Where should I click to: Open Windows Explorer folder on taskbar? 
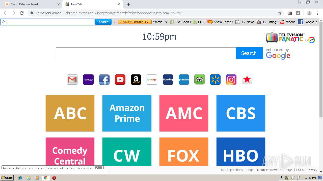tap(29, 178)
